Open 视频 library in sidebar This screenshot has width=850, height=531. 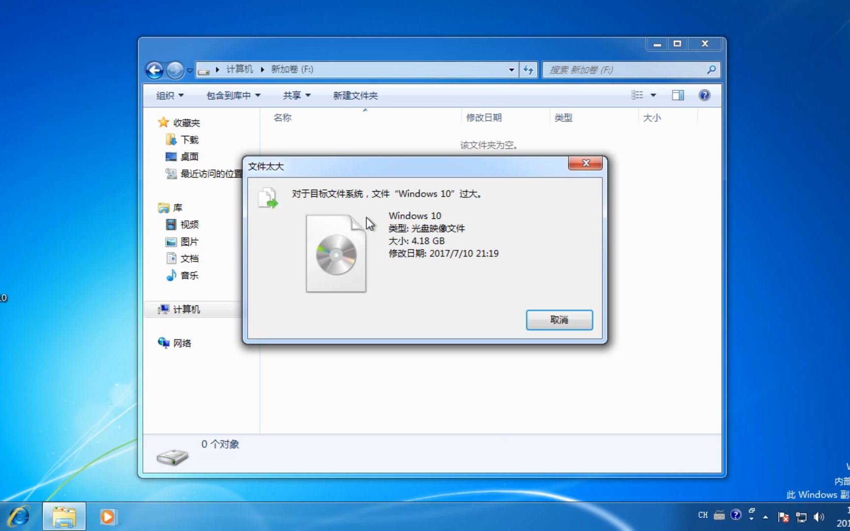pyautogui.click(x=182, y=224)
